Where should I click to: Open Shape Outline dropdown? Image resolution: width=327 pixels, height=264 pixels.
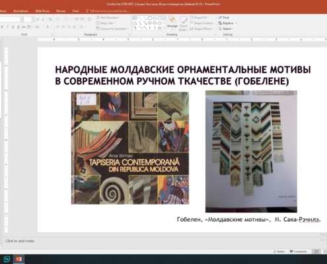tap(202, 23)
